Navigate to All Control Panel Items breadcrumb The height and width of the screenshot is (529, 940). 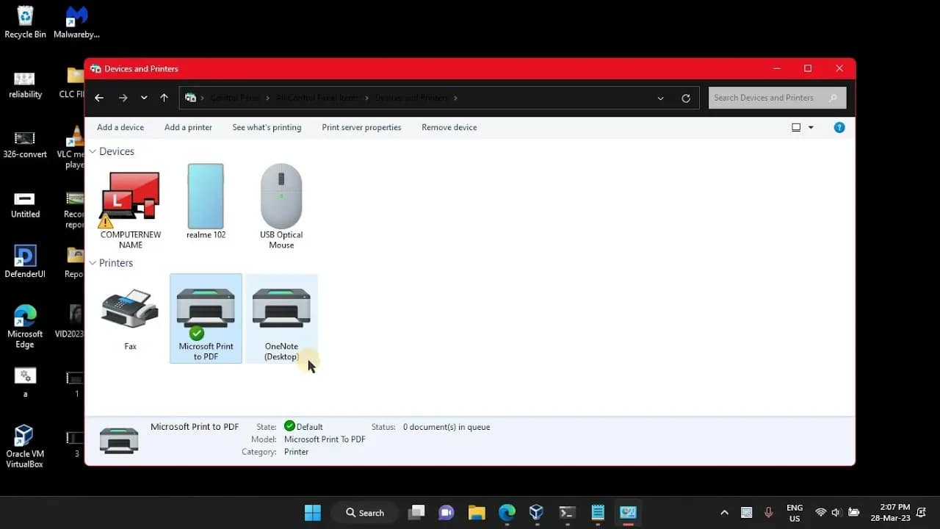317,97
